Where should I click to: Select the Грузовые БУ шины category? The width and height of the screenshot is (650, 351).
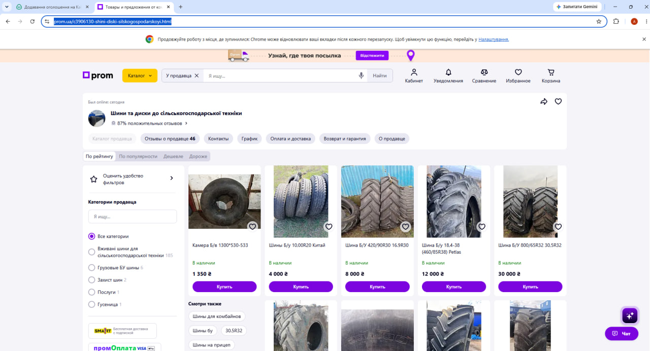92,268
